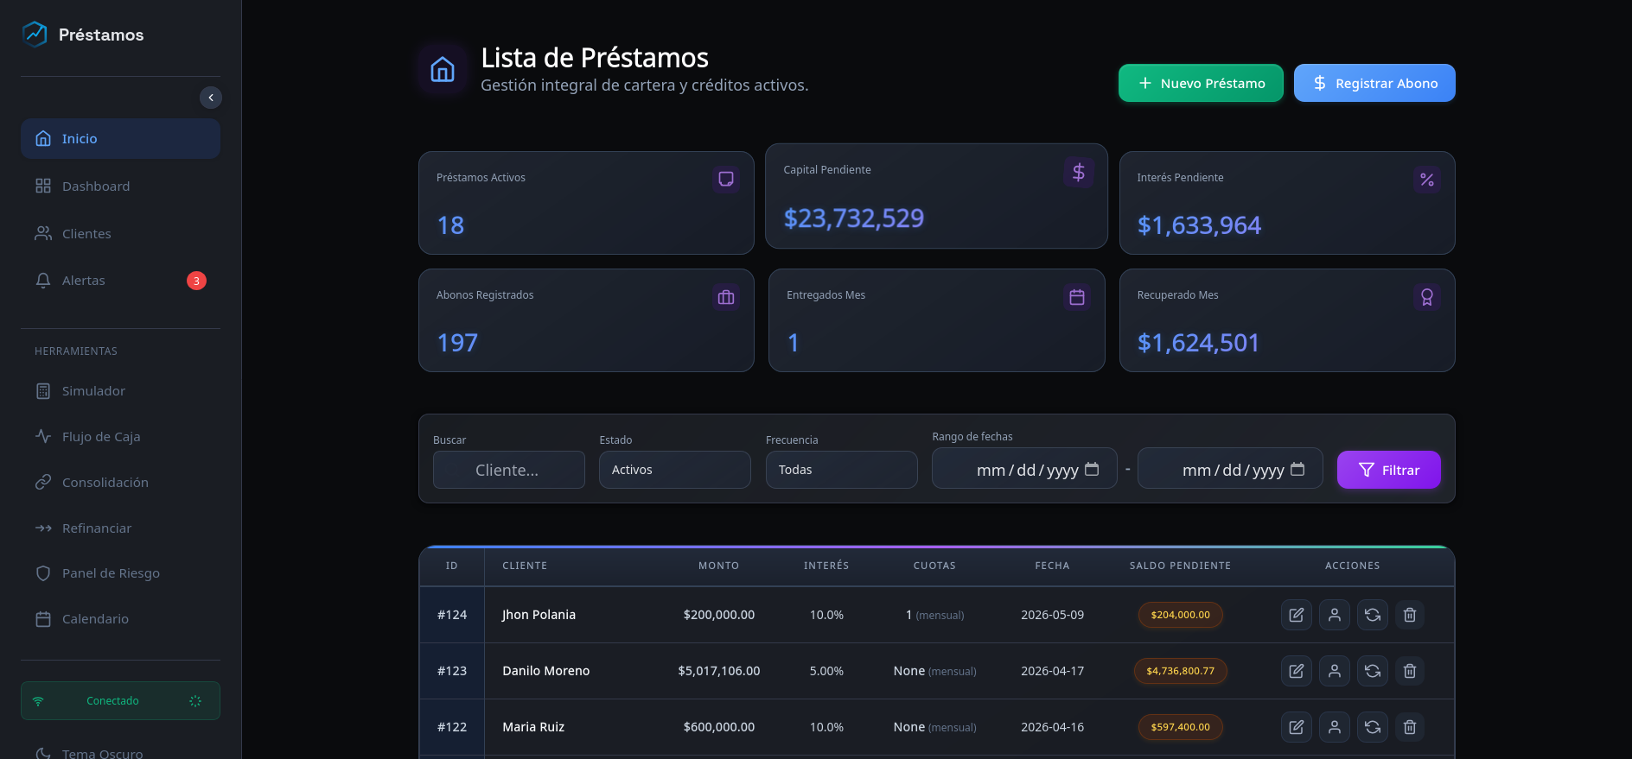Image resolution: width=1632 pixels, height=759 pixels.
Task: Edit loan #124 of Jhon Polania
Action: (1297, 615)
